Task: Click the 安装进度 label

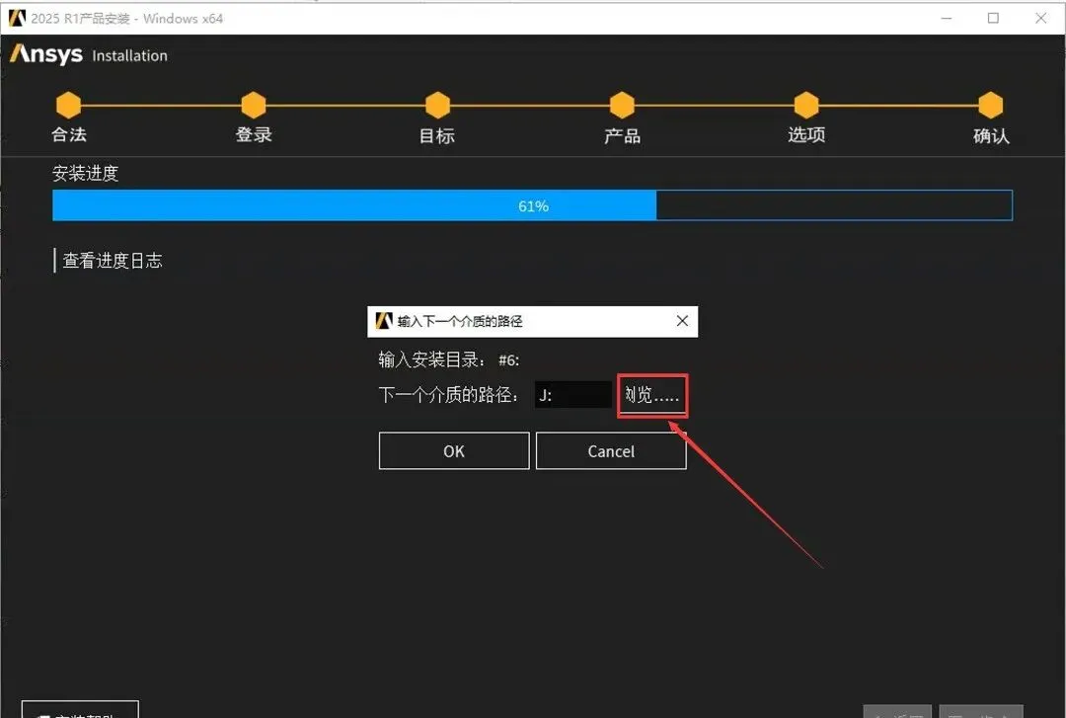Action: click(x=86, y=173)
